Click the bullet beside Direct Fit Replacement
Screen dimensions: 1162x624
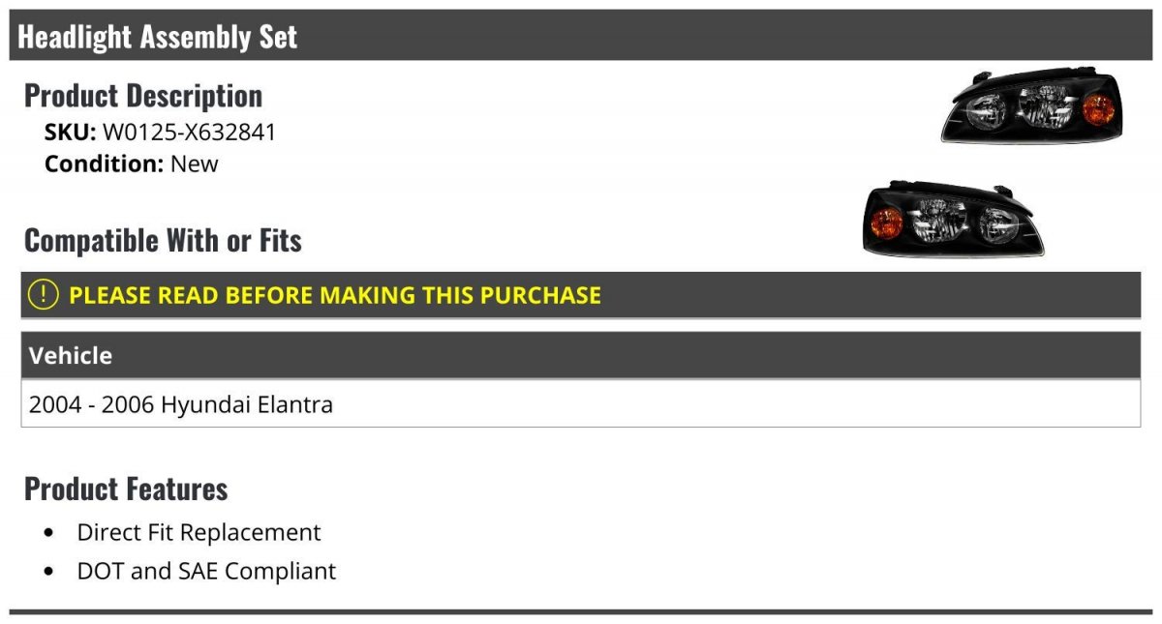pos(50,533)
